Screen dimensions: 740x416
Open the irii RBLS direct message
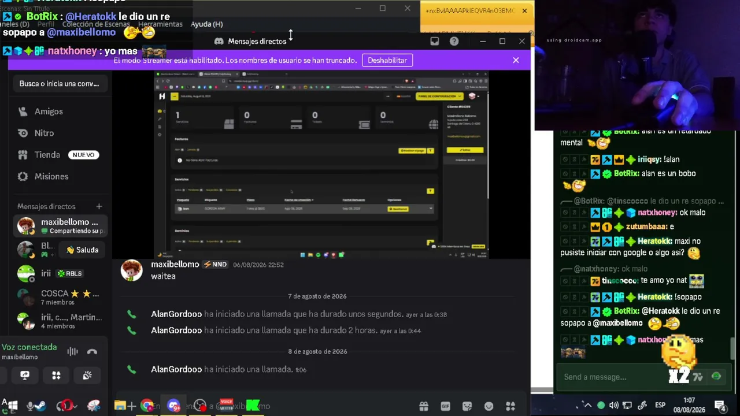click(60, 273)
